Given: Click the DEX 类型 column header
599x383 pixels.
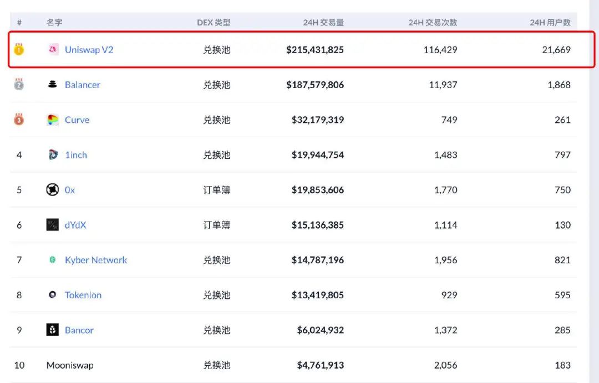Looking at the screenshot, I should (x=214, y=23).
